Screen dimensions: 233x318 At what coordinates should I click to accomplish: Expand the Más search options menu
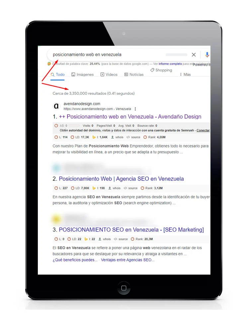tap(185, 75)
